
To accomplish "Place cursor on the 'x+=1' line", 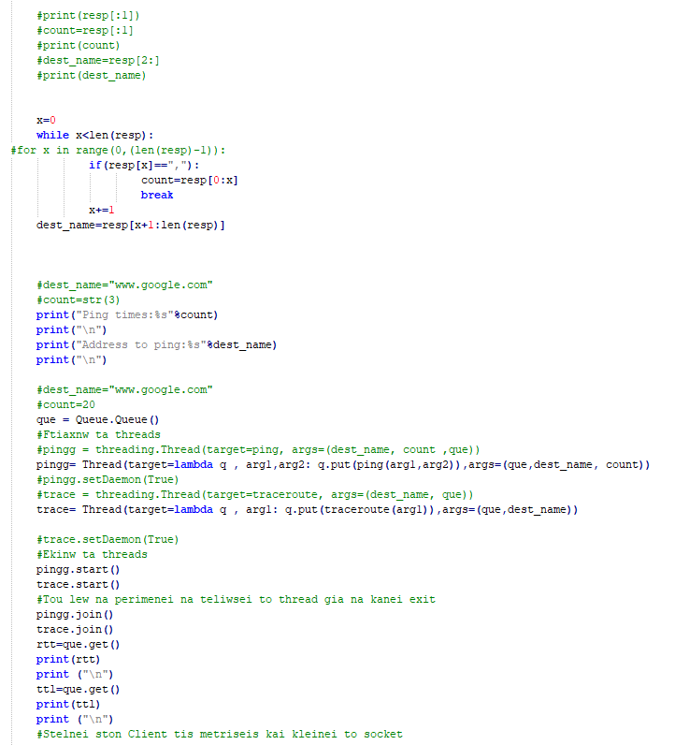I will click(x=101, y=210).
